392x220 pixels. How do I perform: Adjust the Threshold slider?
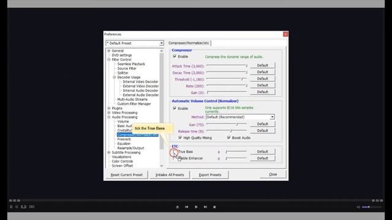coord(227,79)
